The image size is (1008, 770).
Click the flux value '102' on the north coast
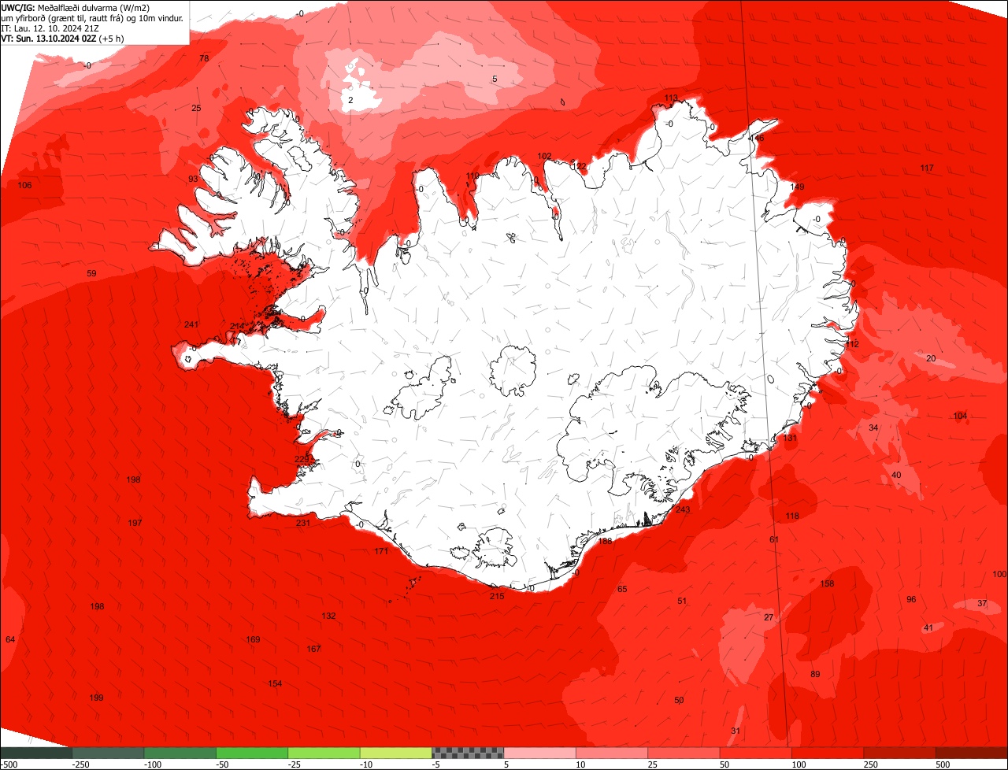click(x=544, y=156)
